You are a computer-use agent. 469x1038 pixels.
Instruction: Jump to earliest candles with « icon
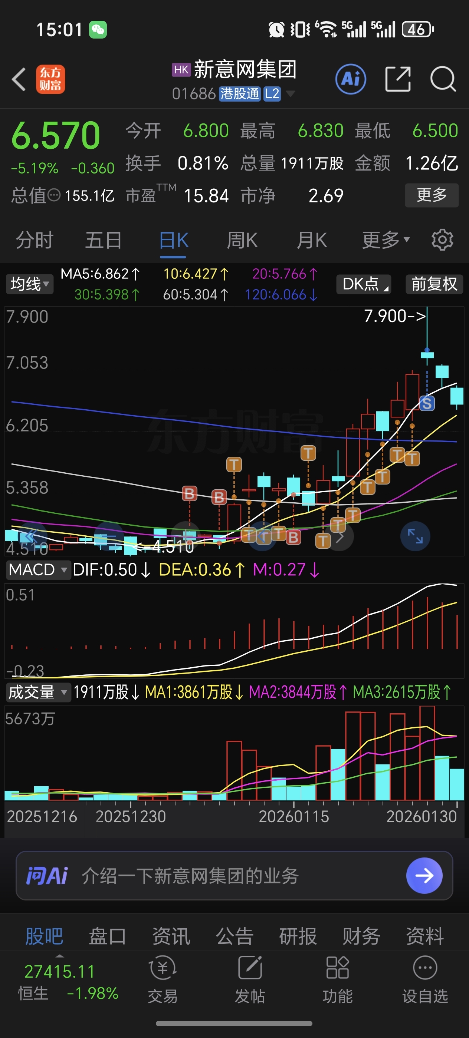pos(31,536)
